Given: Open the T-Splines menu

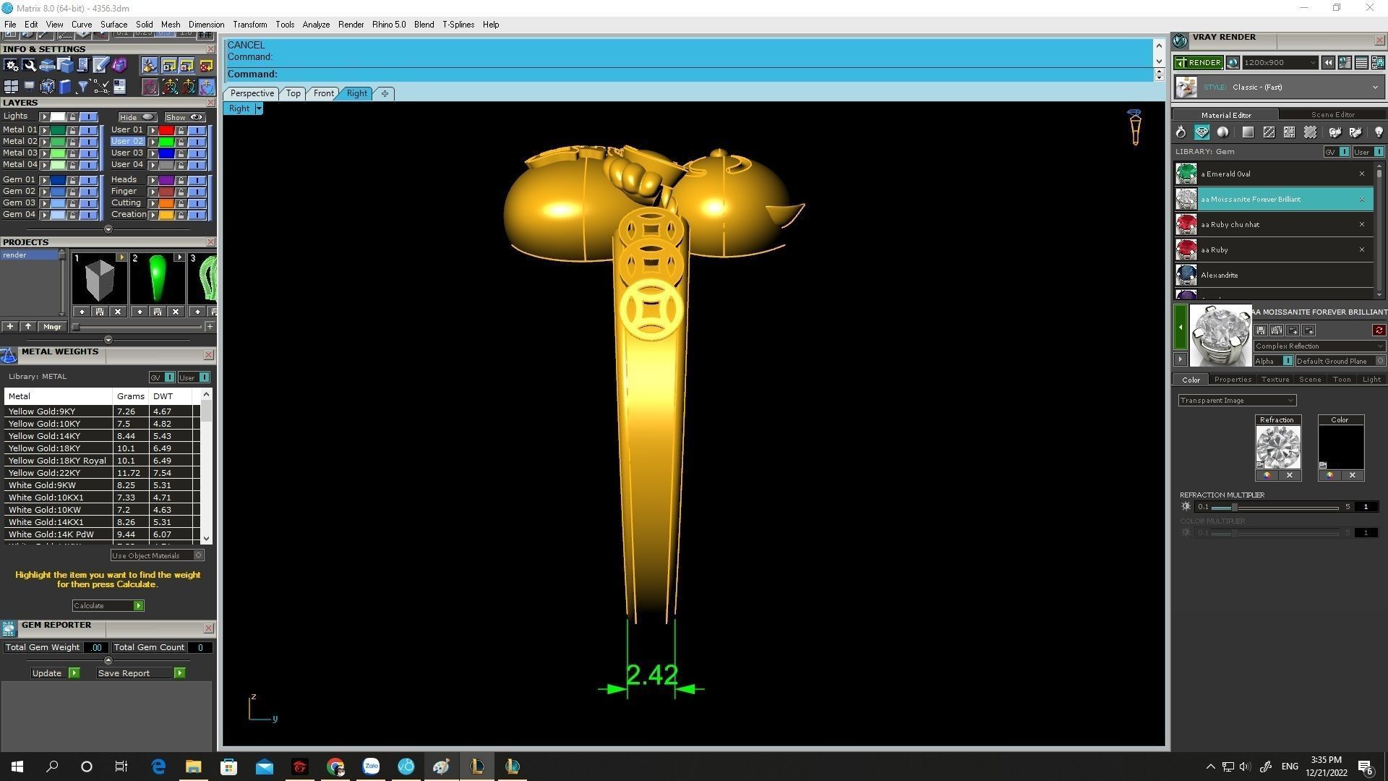Looking at the screenshot, I should click(458, 25).
